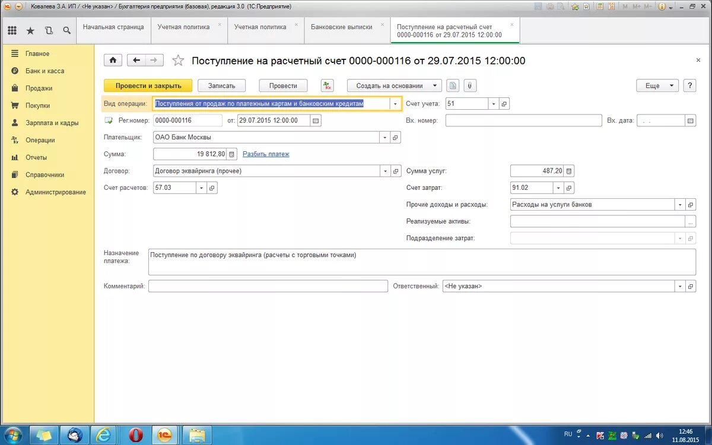Open the volume control in system tray
The width and height of the screenshot is (712, 445).
tap(660, 435)
